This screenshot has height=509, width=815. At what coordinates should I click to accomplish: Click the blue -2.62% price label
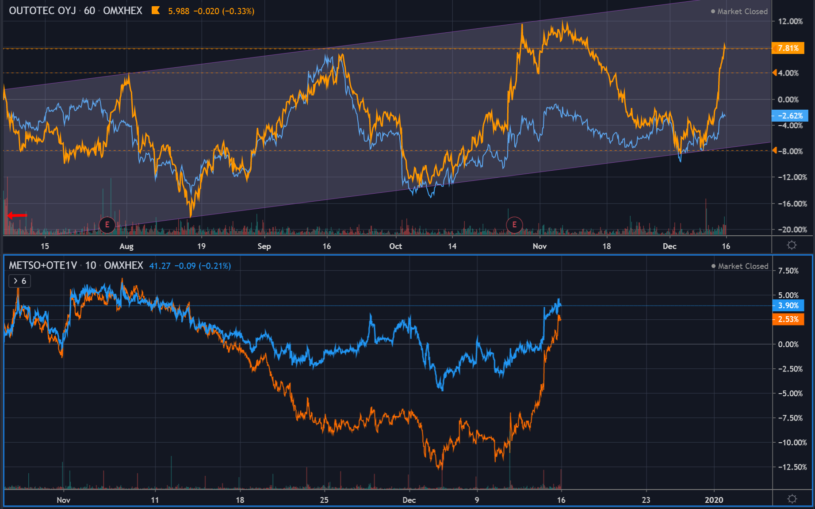790,116
